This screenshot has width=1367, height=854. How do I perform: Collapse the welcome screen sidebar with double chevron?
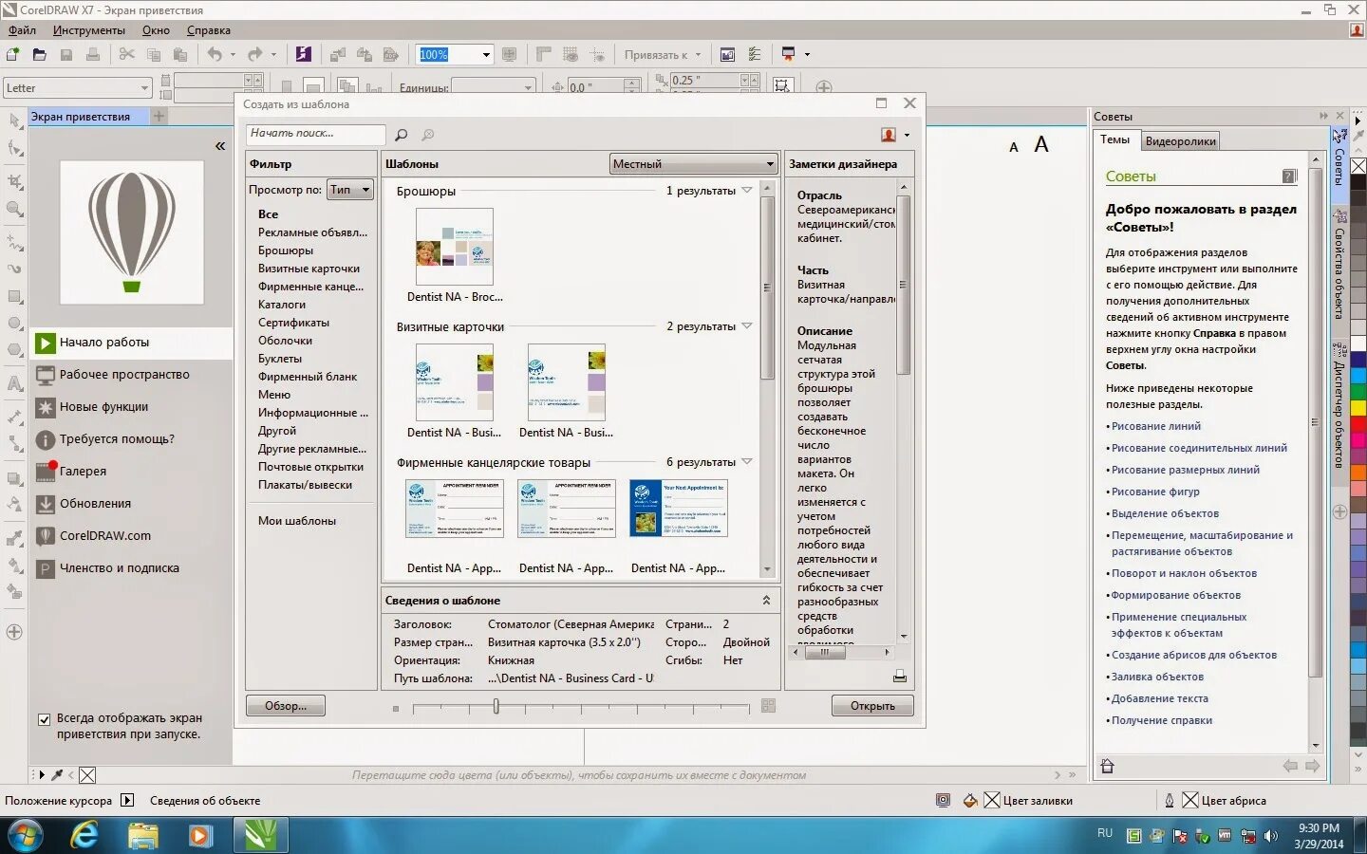220,146
